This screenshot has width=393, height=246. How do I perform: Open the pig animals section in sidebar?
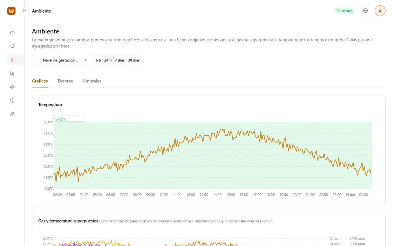[12, 46]
